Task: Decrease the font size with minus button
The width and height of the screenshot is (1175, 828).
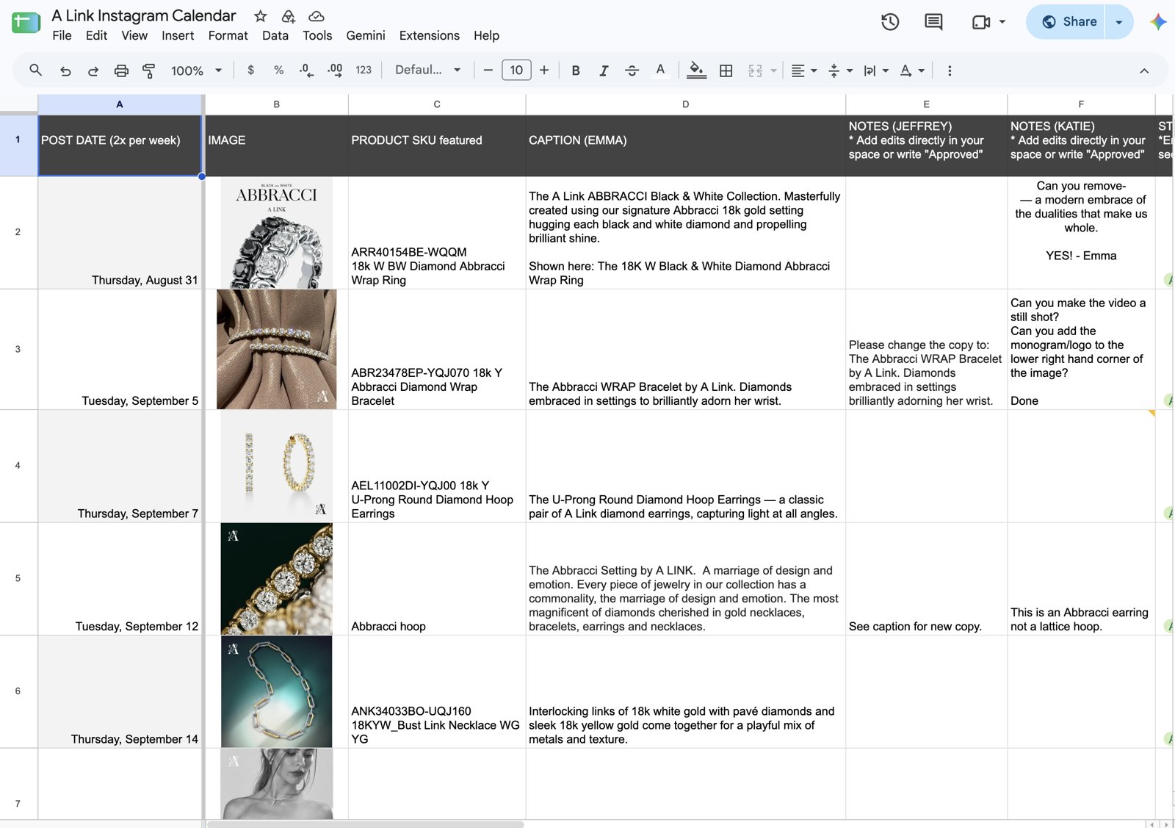Action: (488, 71)
